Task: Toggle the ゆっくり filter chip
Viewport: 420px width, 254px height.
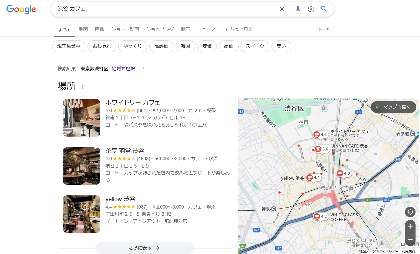Action: point(133,46)
